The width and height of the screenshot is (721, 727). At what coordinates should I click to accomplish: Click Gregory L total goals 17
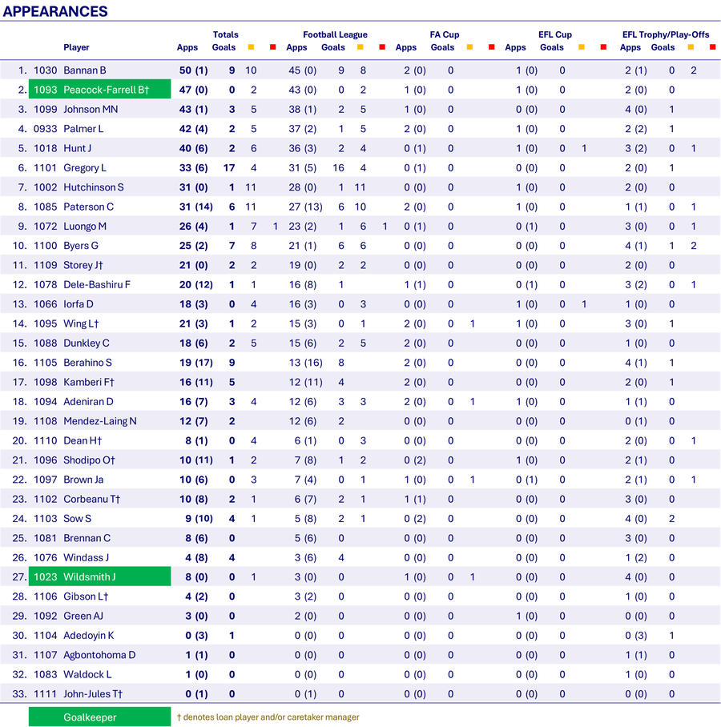click(229, 168)
